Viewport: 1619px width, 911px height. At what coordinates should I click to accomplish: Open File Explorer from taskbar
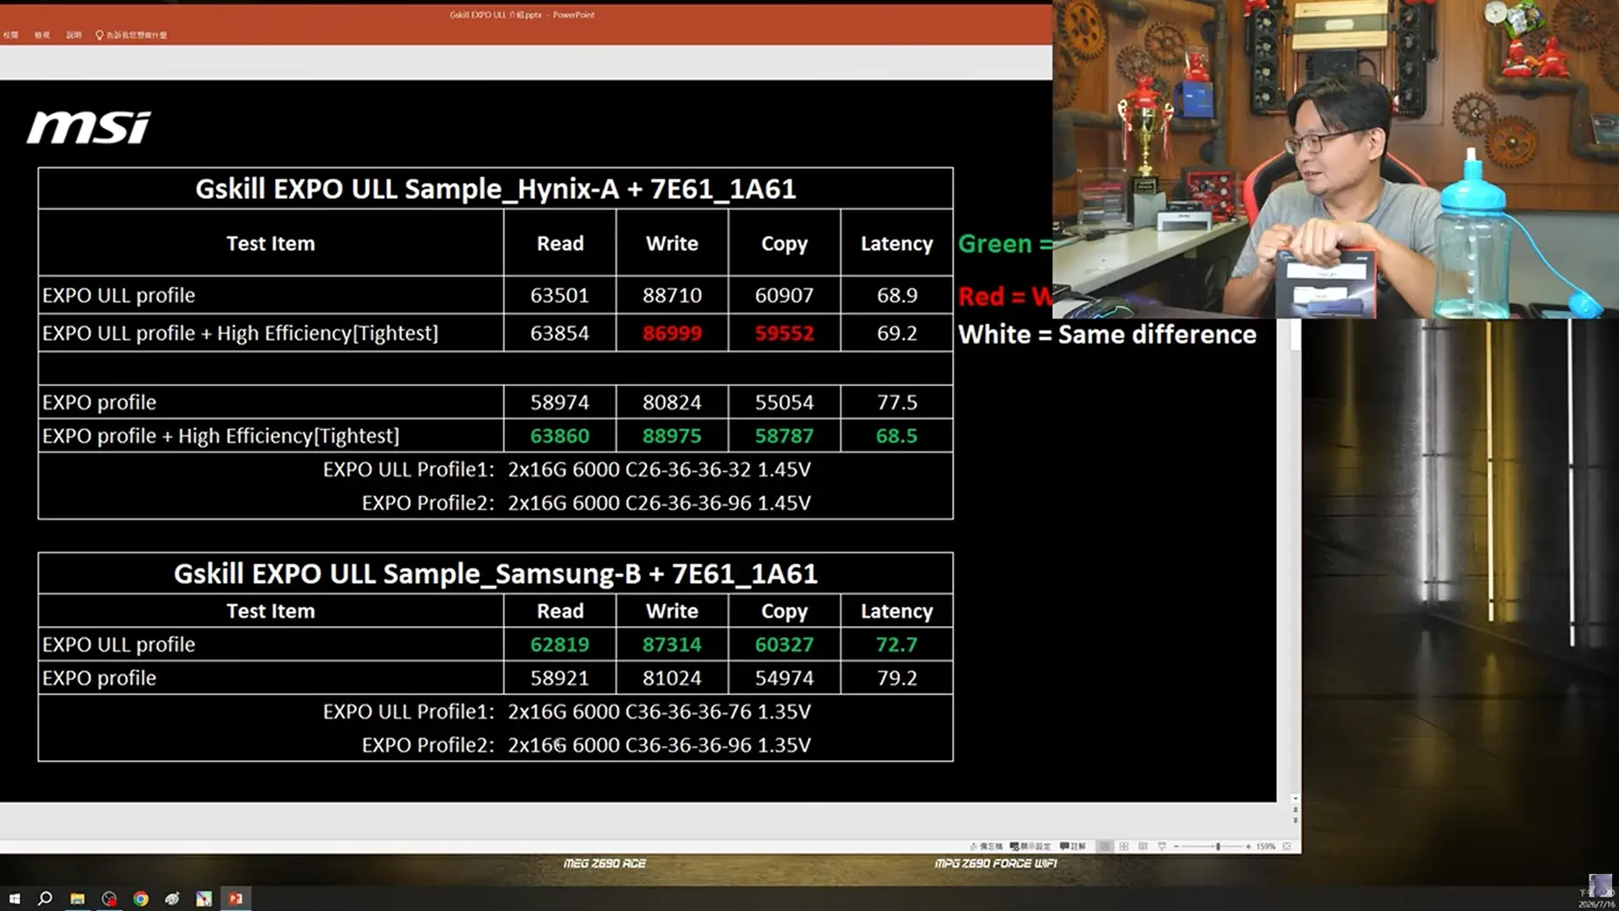click(x=78, y=898)
